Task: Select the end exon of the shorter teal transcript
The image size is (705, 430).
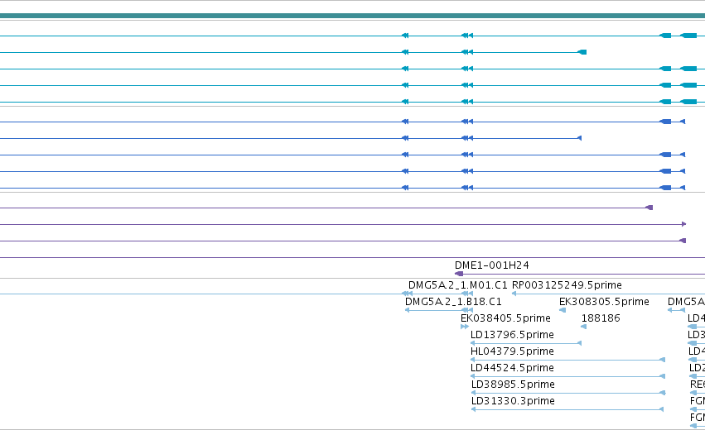Action: pyautogui.click(x=582, y=52)
